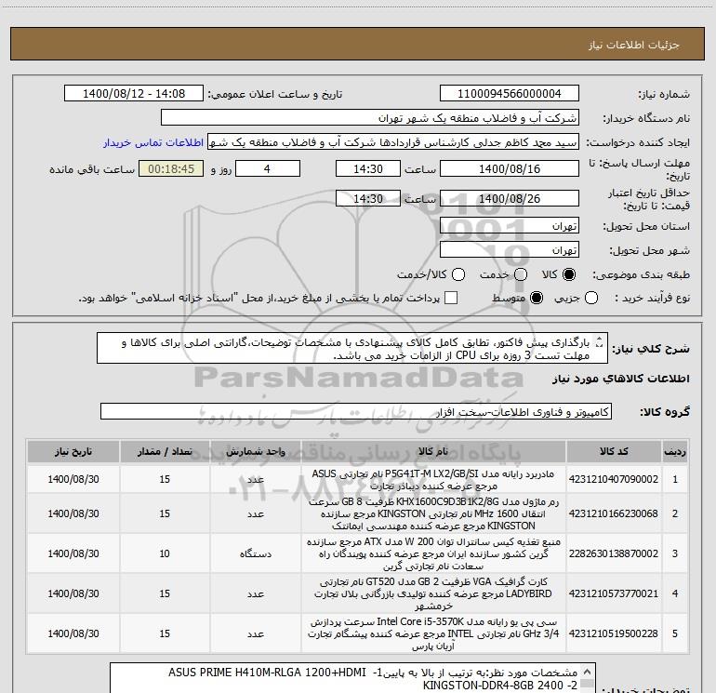Image resolution: width=716 pixels, height=693 pixels.
Task: Click the ATX 200 W power supply item
Action: click(433, 553)
